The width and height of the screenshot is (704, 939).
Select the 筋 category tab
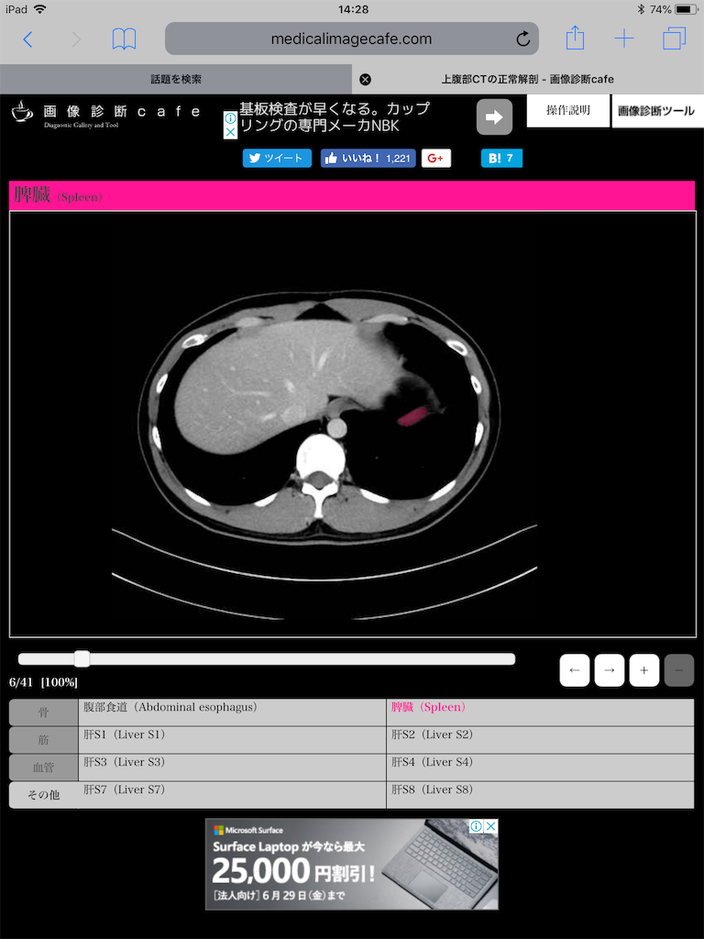(44, 740)
